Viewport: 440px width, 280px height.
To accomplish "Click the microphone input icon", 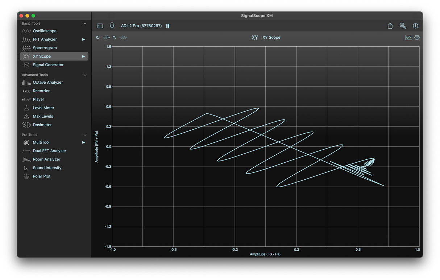I will 112,26.
